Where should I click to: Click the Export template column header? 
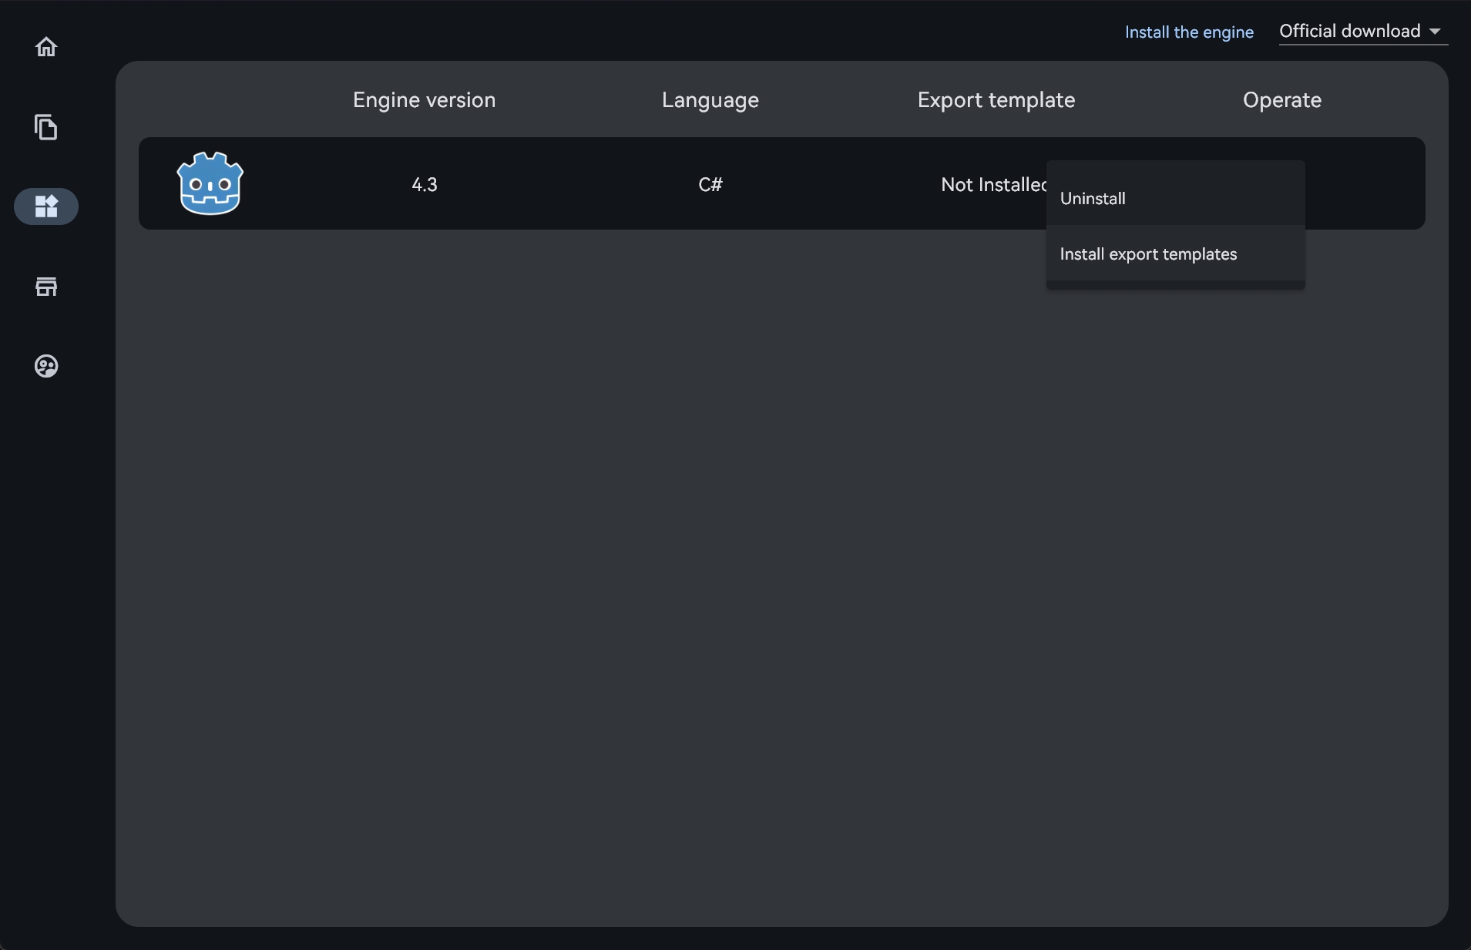click(x=996, y=100)
